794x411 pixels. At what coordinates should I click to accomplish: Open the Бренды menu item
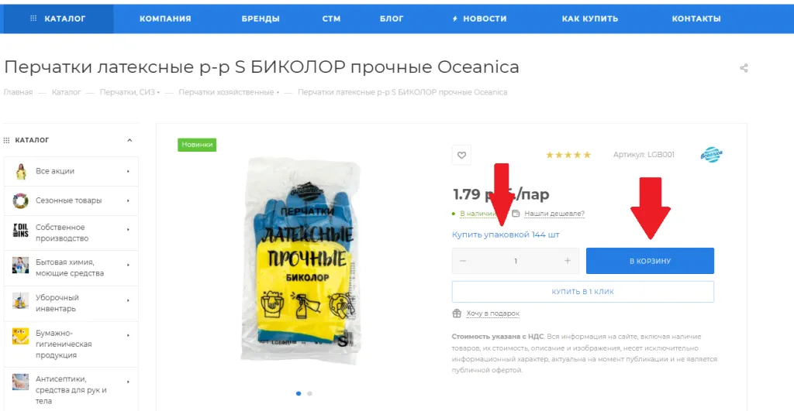point(261,19)
